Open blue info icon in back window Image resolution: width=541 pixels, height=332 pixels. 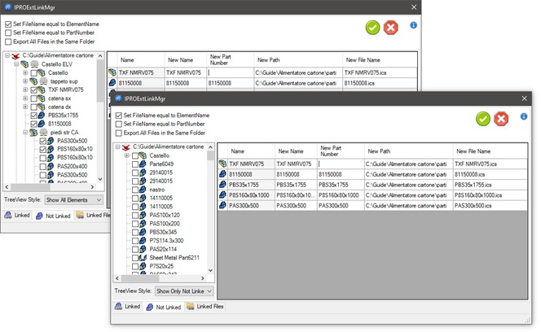pyautogui.click(x=413, y=25)
